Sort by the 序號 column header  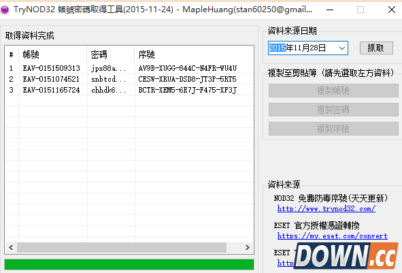194,54
